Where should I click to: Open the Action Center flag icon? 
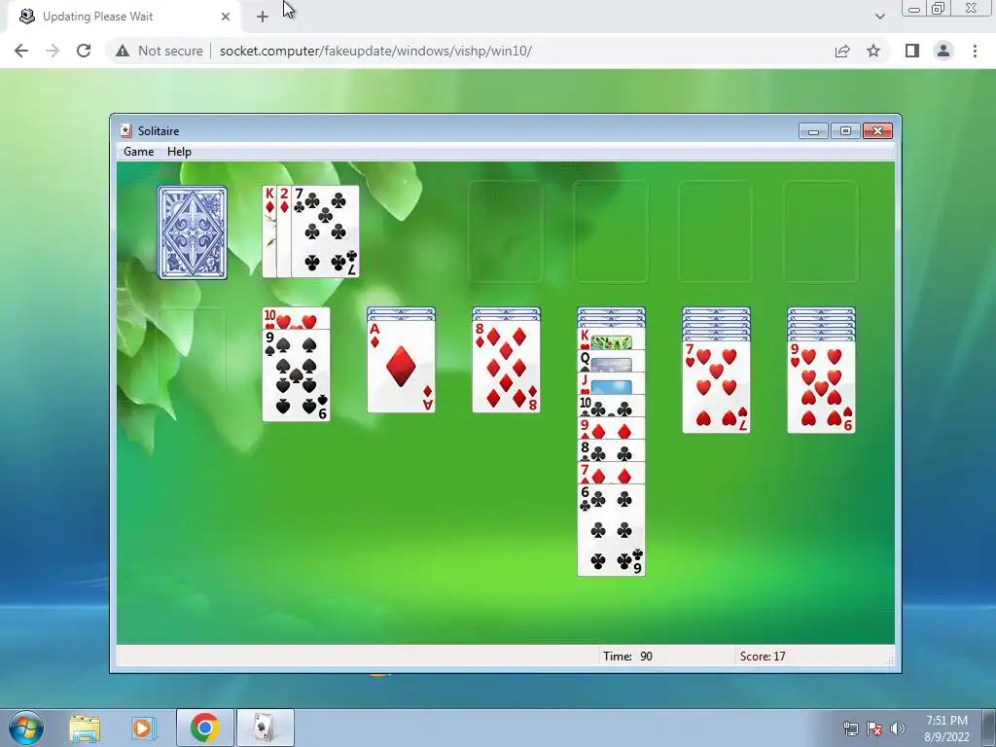[874, 729]
